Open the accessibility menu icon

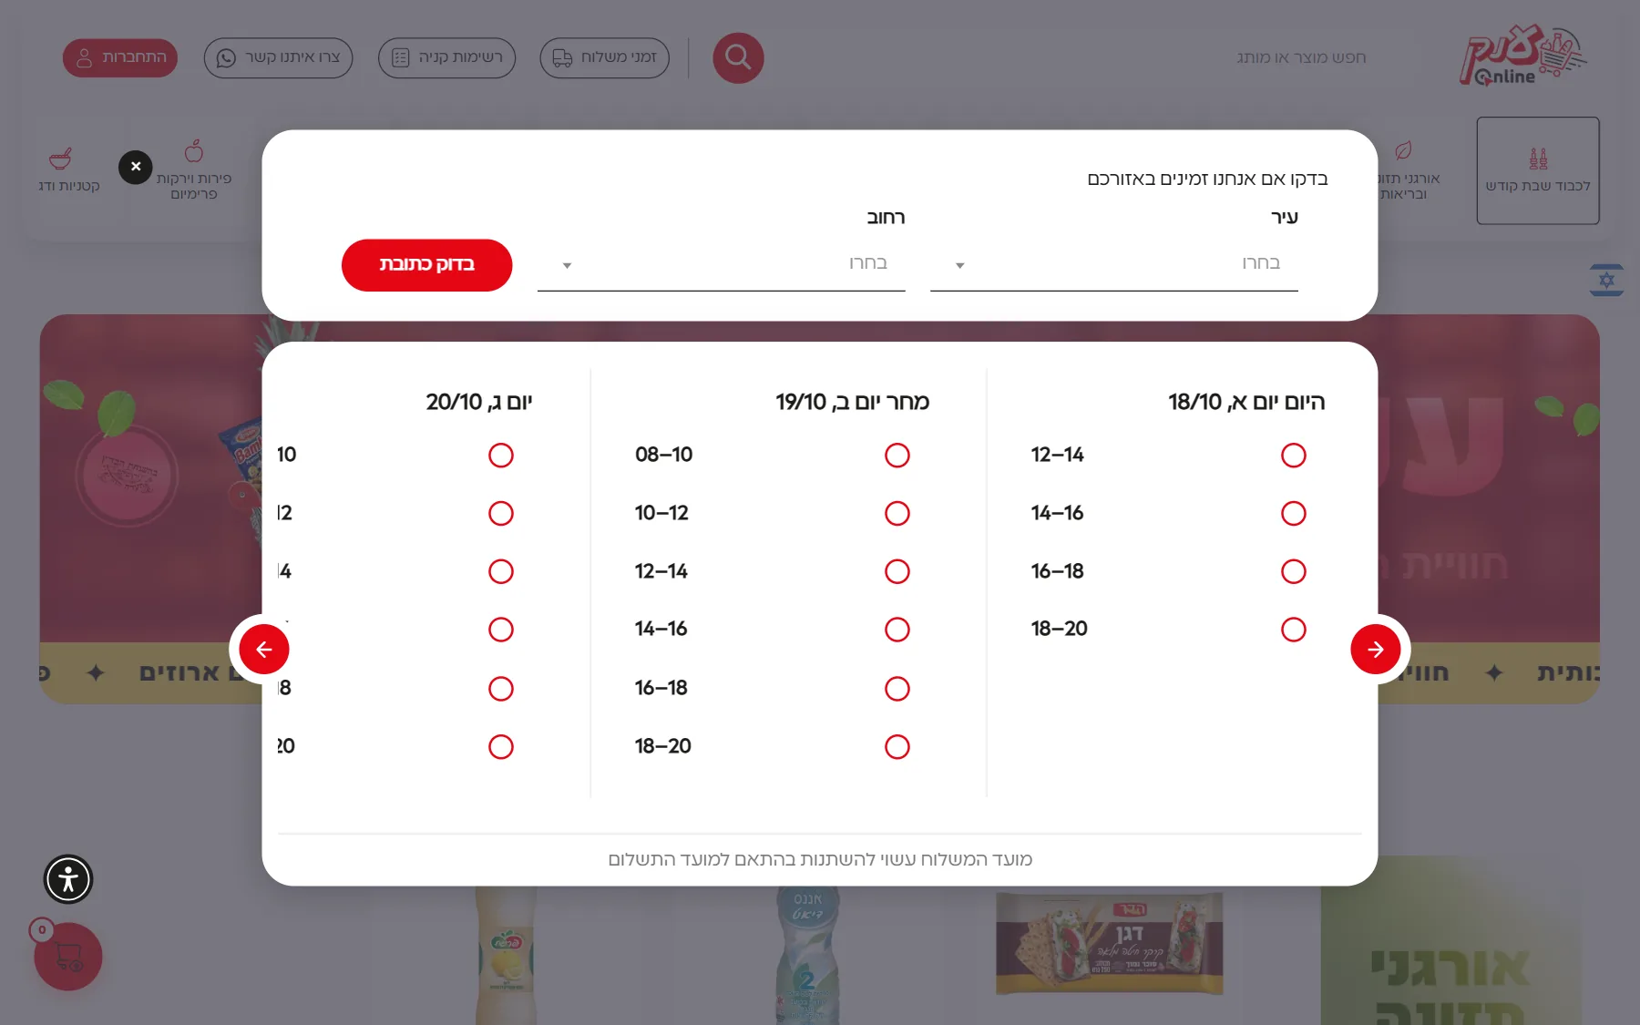[68, 879]
